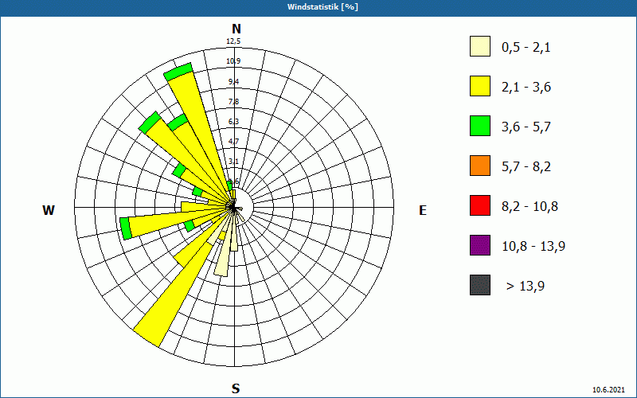This screenshot has height=398, width=637.
Task: Click the 10,9 radial axis value
Action: click(x=233, y=61)
